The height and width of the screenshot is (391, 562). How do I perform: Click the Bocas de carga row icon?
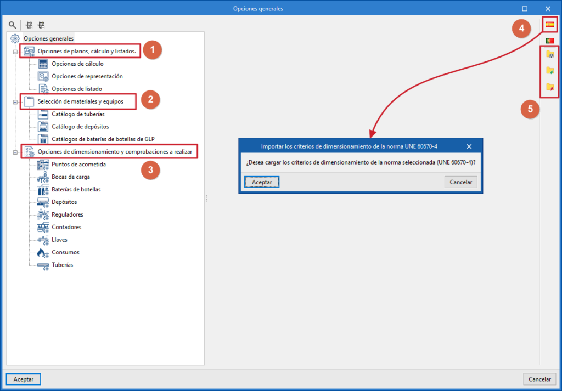[43, 177]
